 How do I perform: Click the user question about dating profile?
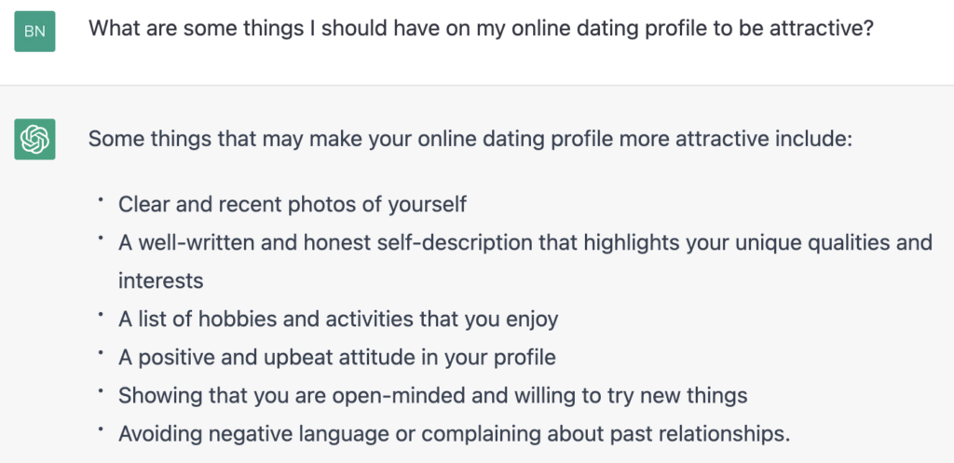(482, 29)
